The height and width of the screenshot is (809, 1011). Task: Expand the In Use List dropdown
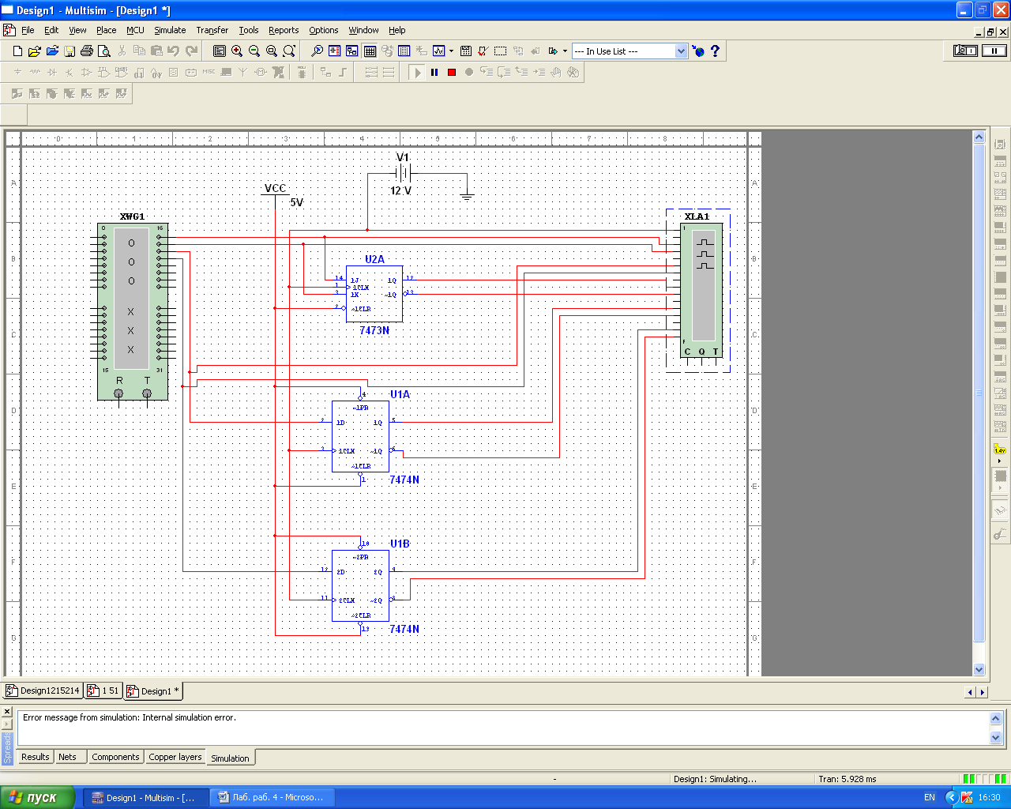tap(682, 51)
